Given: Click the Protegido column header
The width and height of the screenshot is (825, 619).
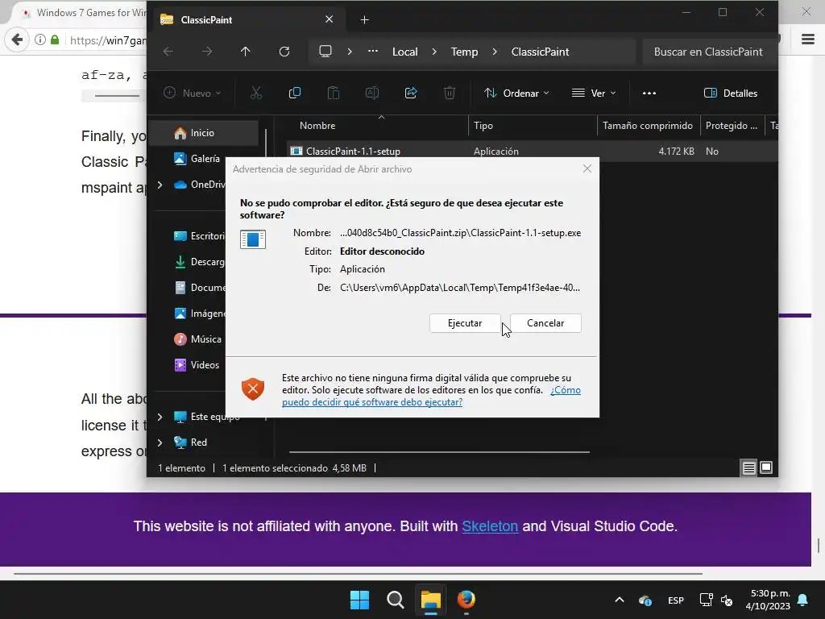Looking at the screenshot, I should pos(732,126).
